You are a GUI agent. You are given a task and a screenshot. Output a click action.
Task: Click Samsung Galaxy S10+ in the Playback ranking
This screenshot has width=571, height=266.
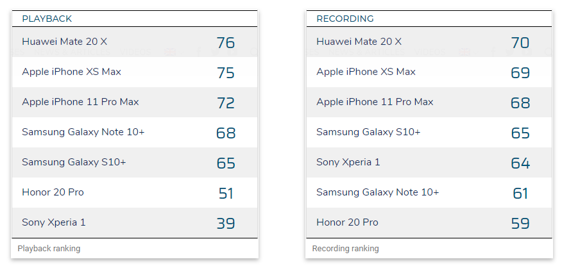point(74,162)
